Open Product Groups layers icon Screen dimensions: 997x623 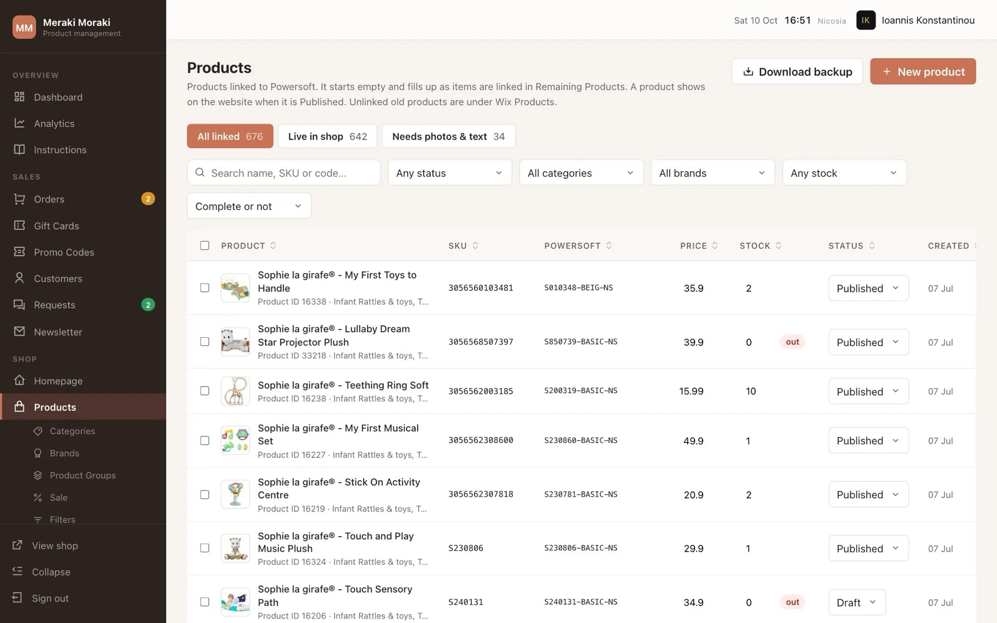pyautogui.click(x=38, y=475)
